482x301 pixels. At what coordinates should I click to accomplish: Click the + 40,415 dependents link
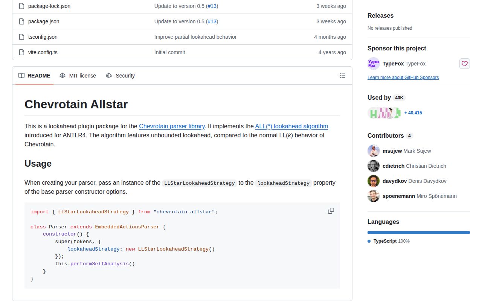click(x=413, y=113)
